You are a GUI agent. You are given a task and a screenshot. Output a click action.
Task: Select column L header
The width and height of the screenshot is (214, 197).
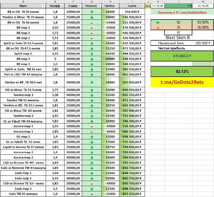(x=178, y=2)
